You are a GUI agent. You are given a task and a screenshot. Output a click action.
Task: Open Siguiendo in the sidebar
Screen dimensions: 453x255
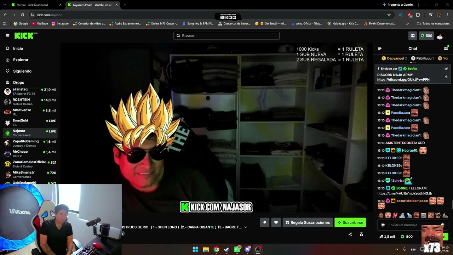point(22,71)
